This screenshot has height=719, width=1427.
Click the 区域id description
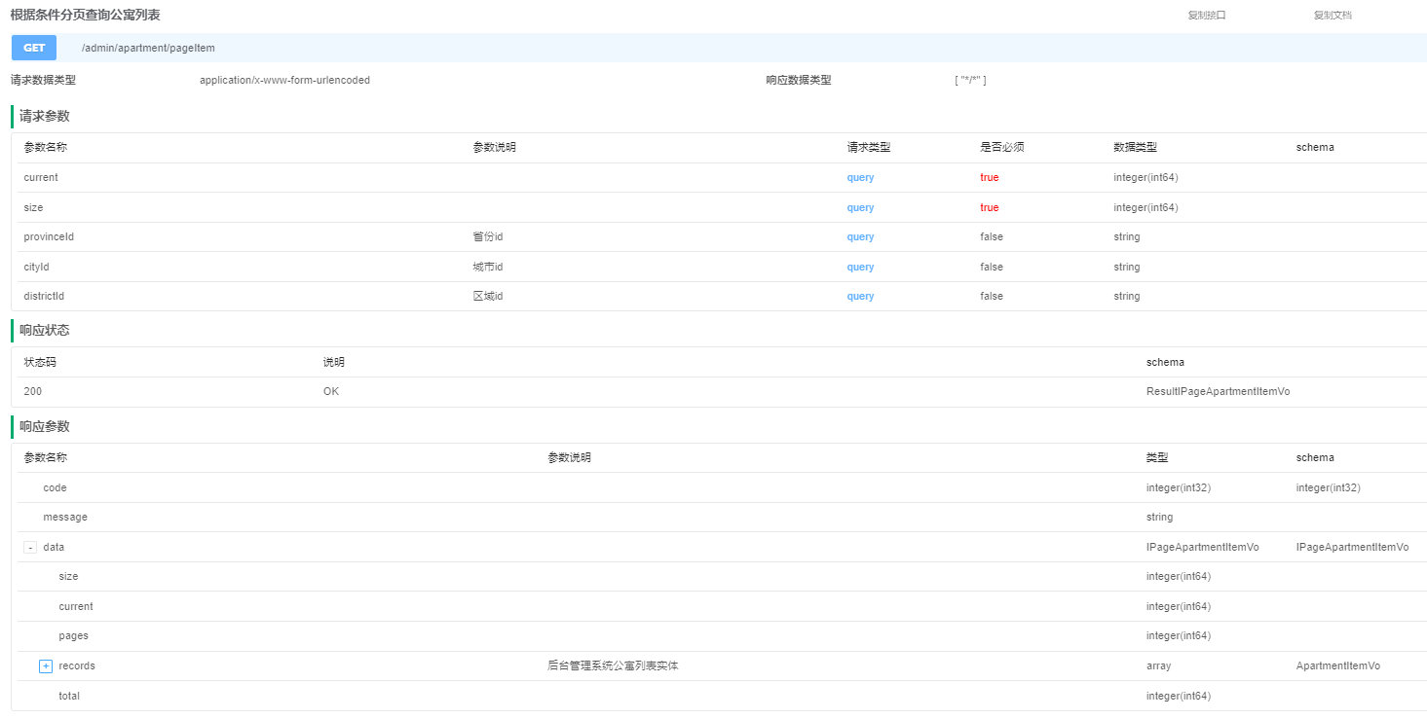tap(488, 297)
